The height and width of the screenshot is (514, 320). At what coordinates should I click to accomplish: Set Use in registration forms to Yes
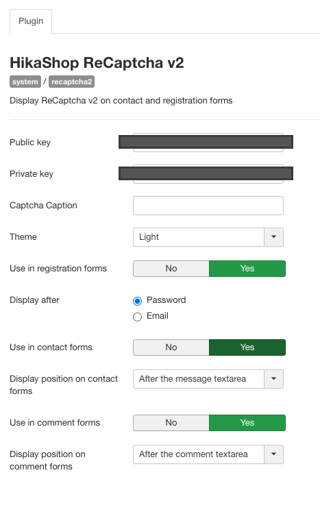(247, 269)
